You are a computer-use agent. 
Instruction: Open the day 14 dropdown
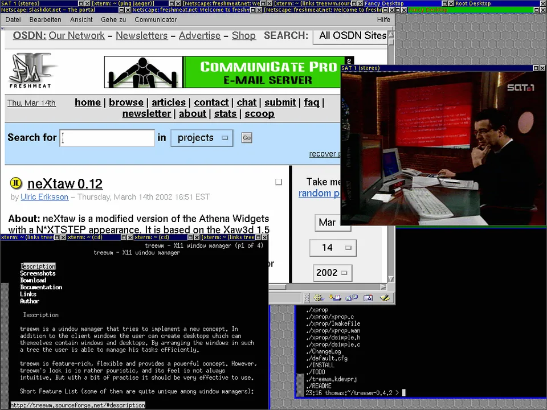(x=333, y=248)
